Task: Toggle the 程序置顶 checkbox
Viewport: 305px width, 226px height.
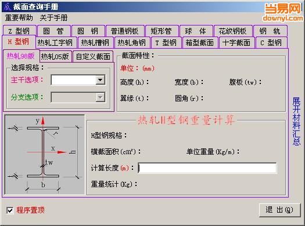Action: pos(10,210)
